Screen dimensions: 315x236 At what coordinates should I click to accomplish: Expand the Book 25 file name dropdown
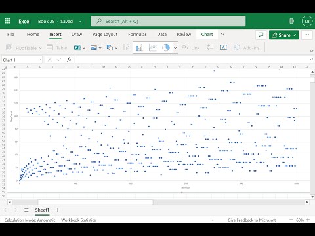pyautogui.click(x=80, y=21)
